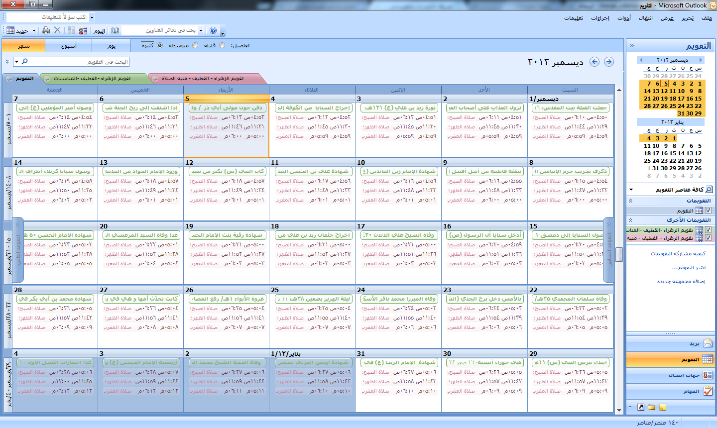Image resolution: width=717 pixels, height=428 pixels.
Task: Open the help question box dropdown arrow
Action: 92,17
